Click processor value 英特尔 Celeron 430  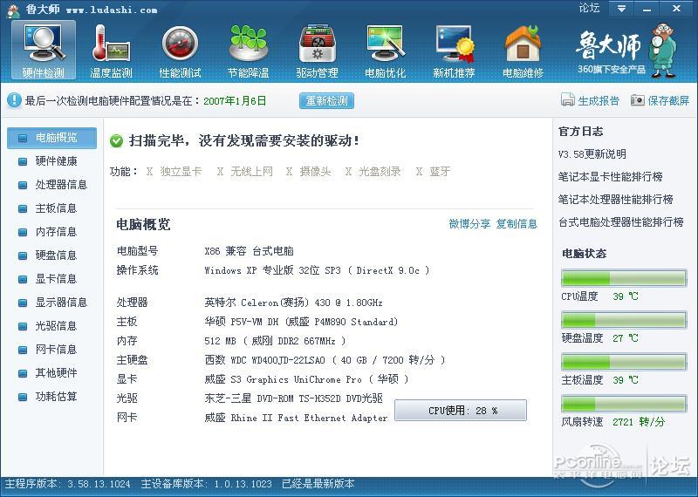293,303
